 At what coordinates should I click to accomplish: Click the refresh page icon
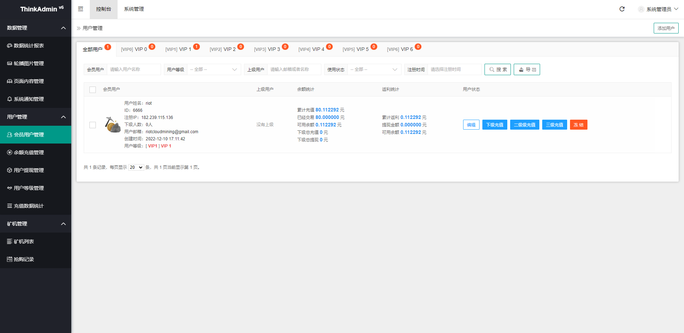[622, 9]
